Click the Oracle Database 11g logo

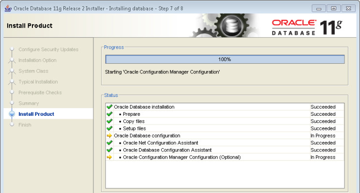(x=307, y=28)
